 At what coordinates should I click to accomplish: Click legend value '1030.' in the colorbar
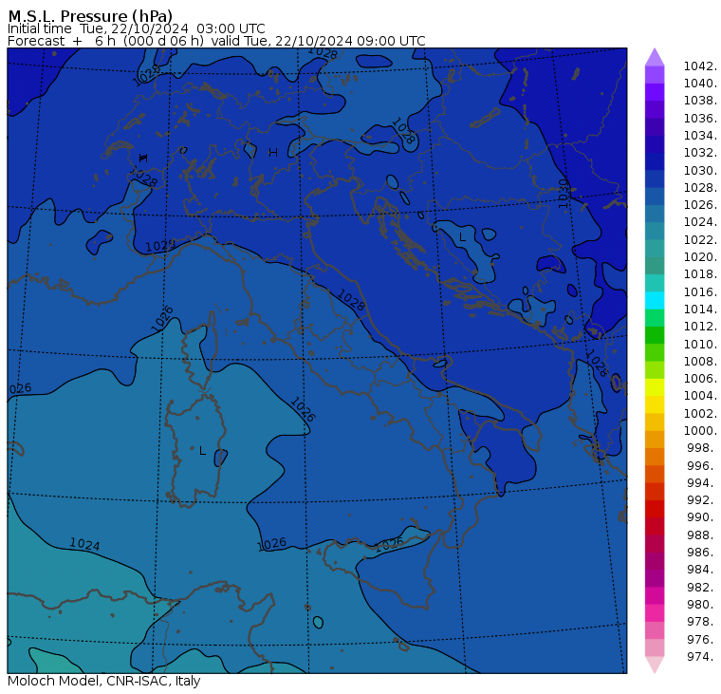[x=700, y=170]
